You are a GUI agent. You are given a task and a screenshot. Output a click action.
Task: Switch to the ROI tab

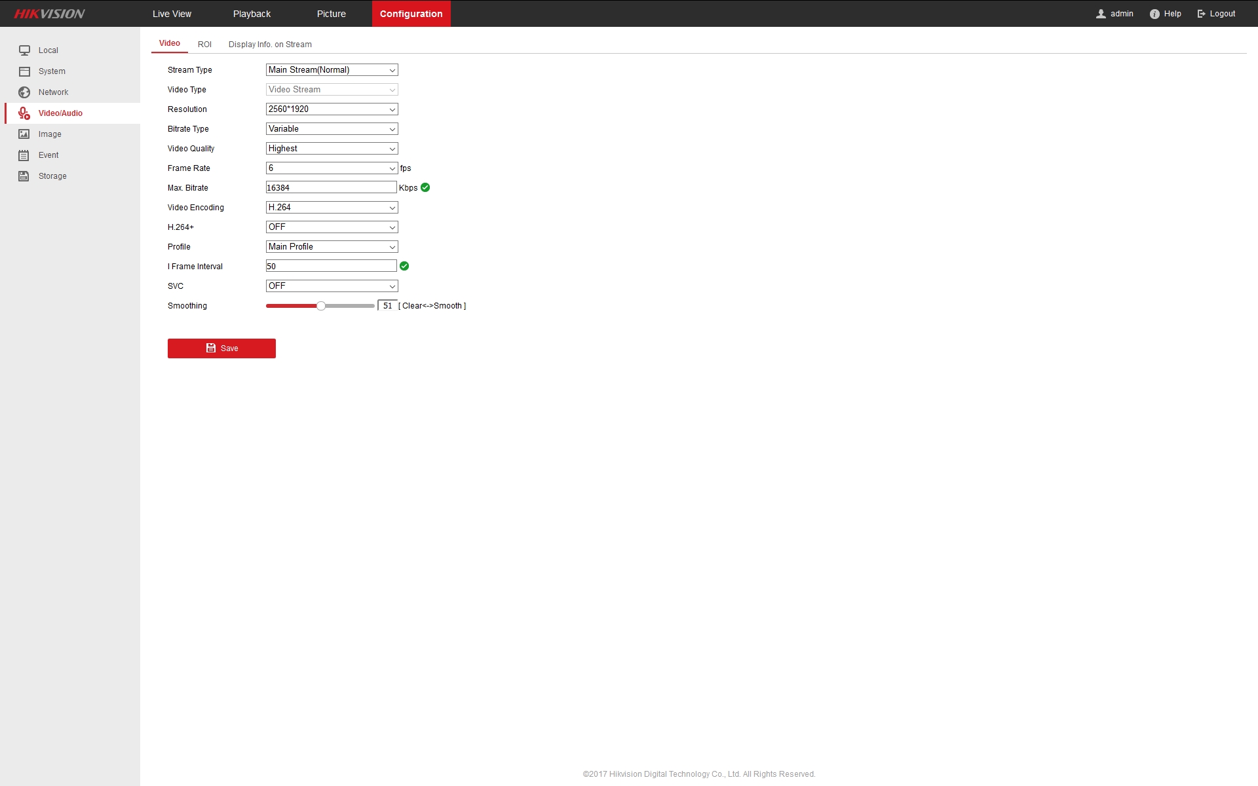pos(204,45)
